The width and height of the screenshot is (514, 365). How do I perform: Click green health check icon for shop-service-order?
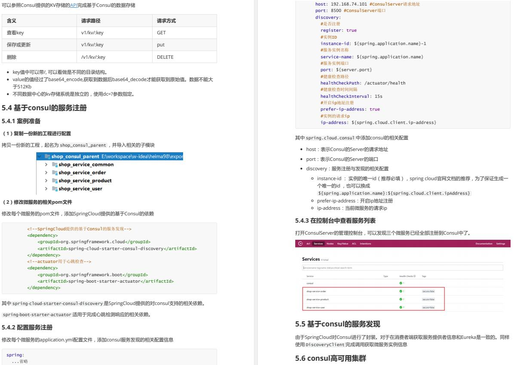click(x=401, y=291)
